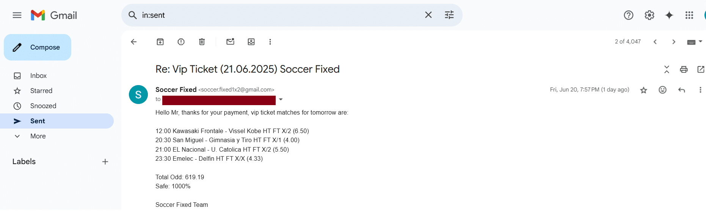Star the message from Soccer Fixed
706x211 pixels.
[643, 90]
